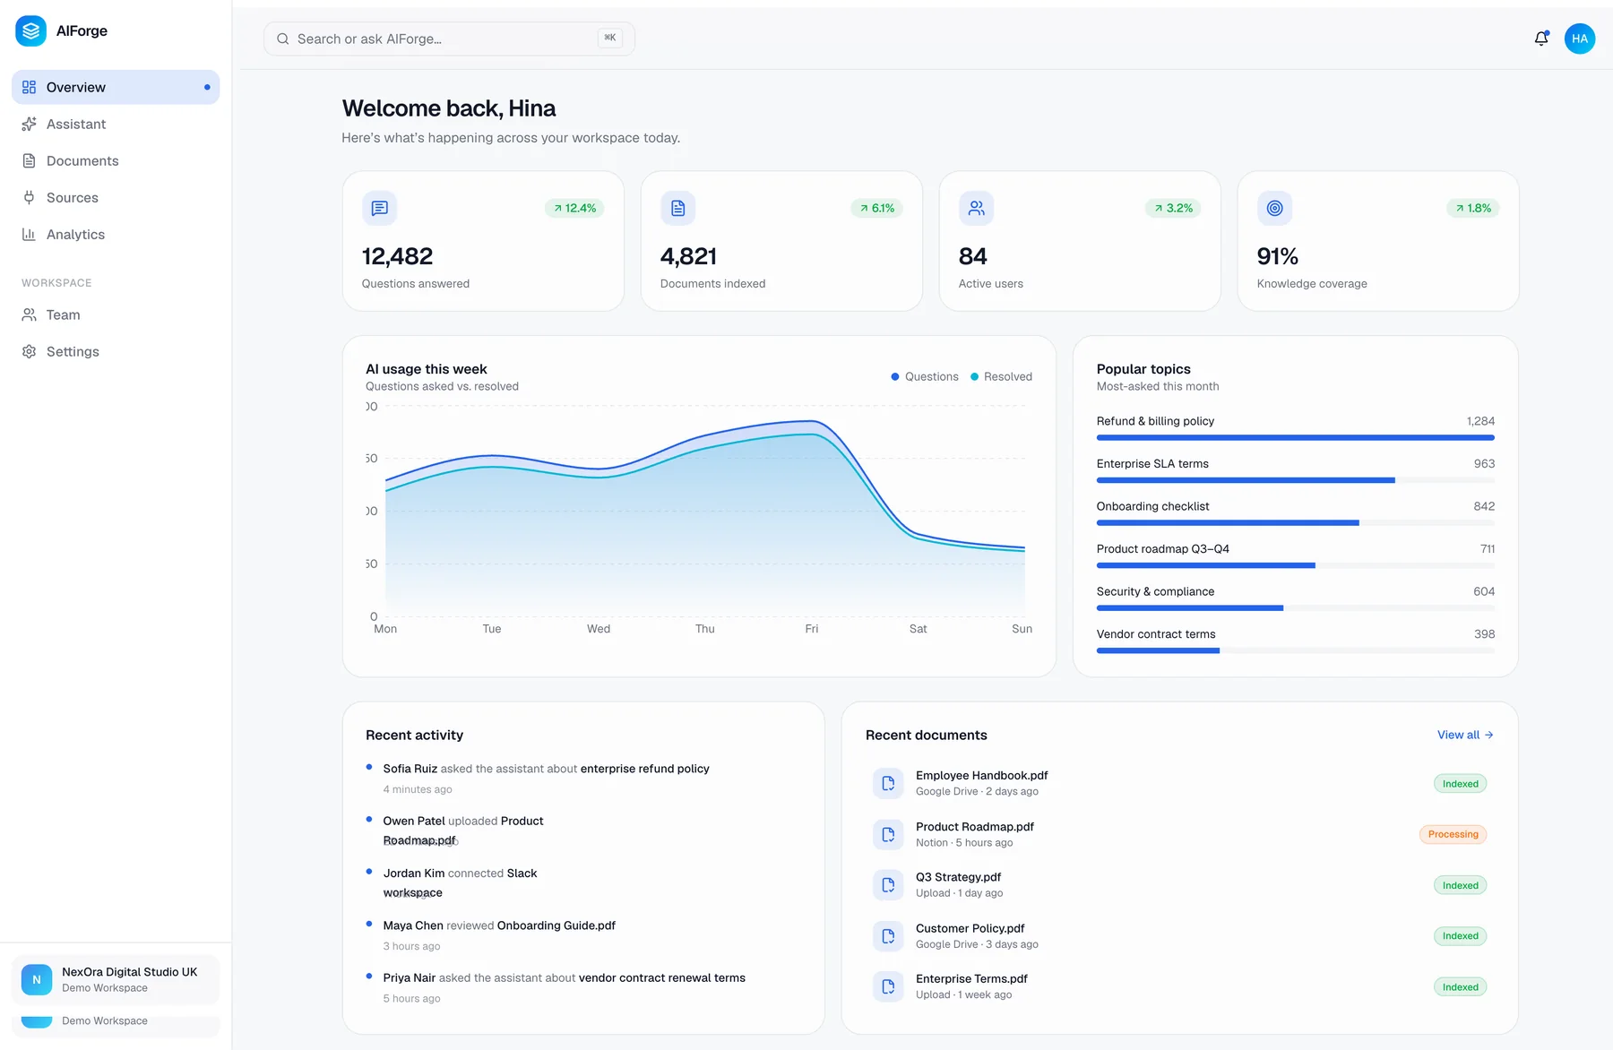The height and width of the screenshot is (1050, 1613).
Task: Click the Q3 Strategy.pdf file icon
Action: 888,885
